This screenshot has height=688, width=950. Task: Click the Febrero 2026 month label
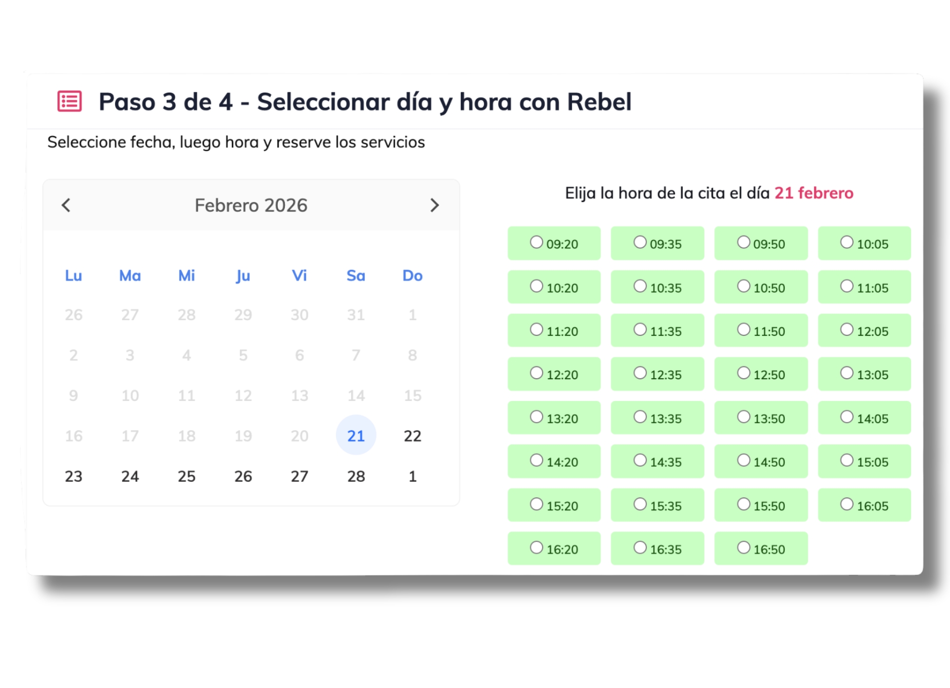(x=251, y=205)
